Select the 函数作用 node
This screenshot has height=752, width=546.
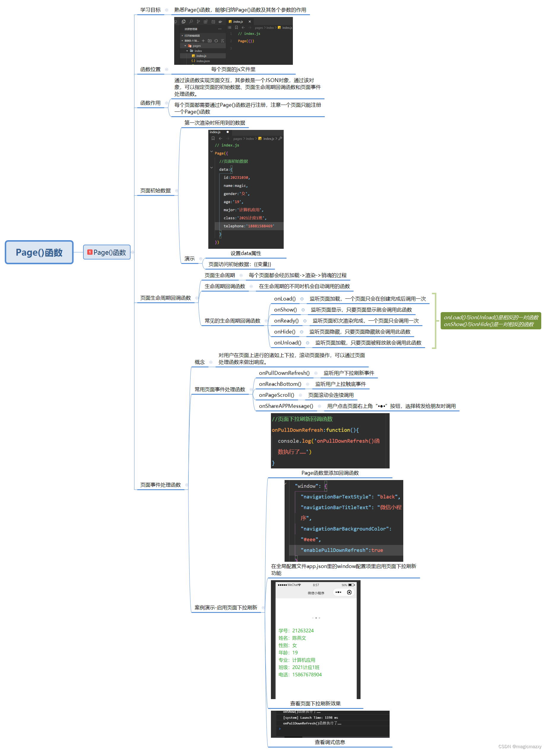150,103
